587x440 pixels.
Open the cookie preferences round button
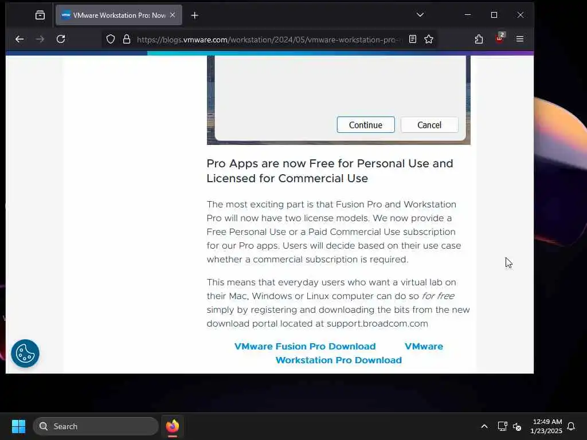pyautogui.click(x=25, y=353)
